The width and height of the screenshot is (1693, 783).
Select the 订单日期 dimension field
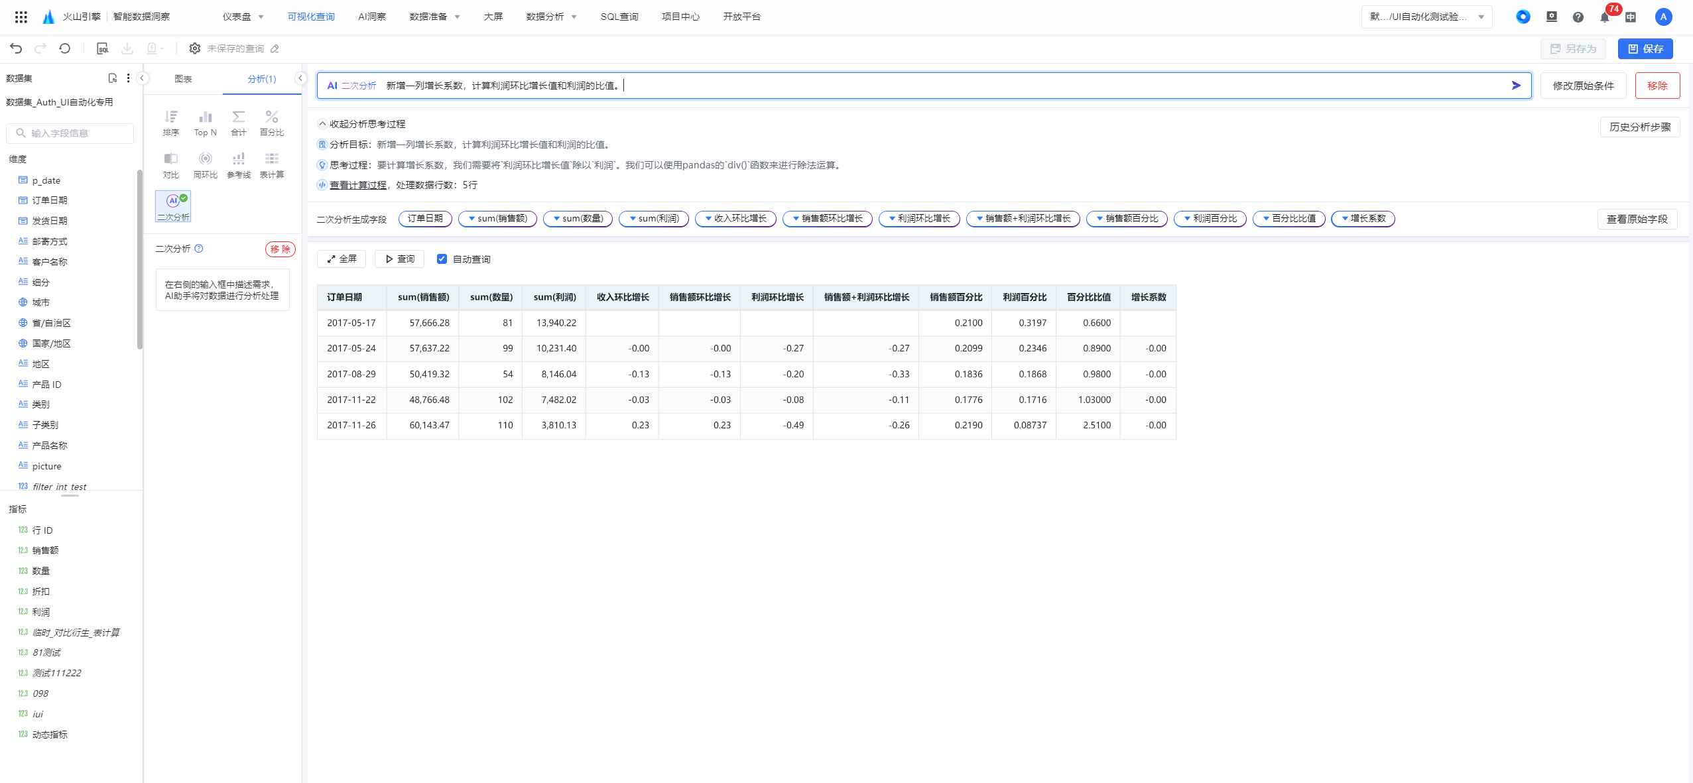(x=50, y=200)
